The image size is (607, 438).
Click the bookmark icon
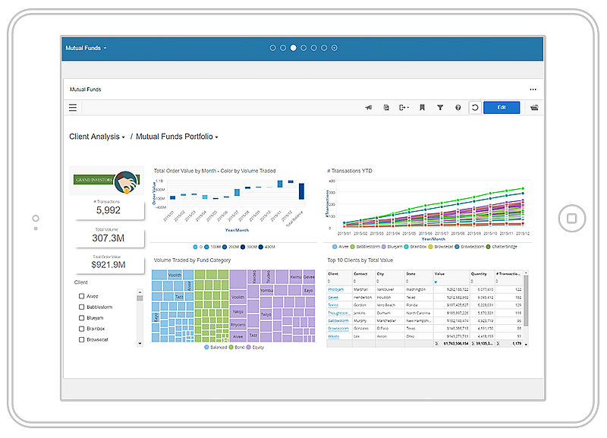[422, 107]
